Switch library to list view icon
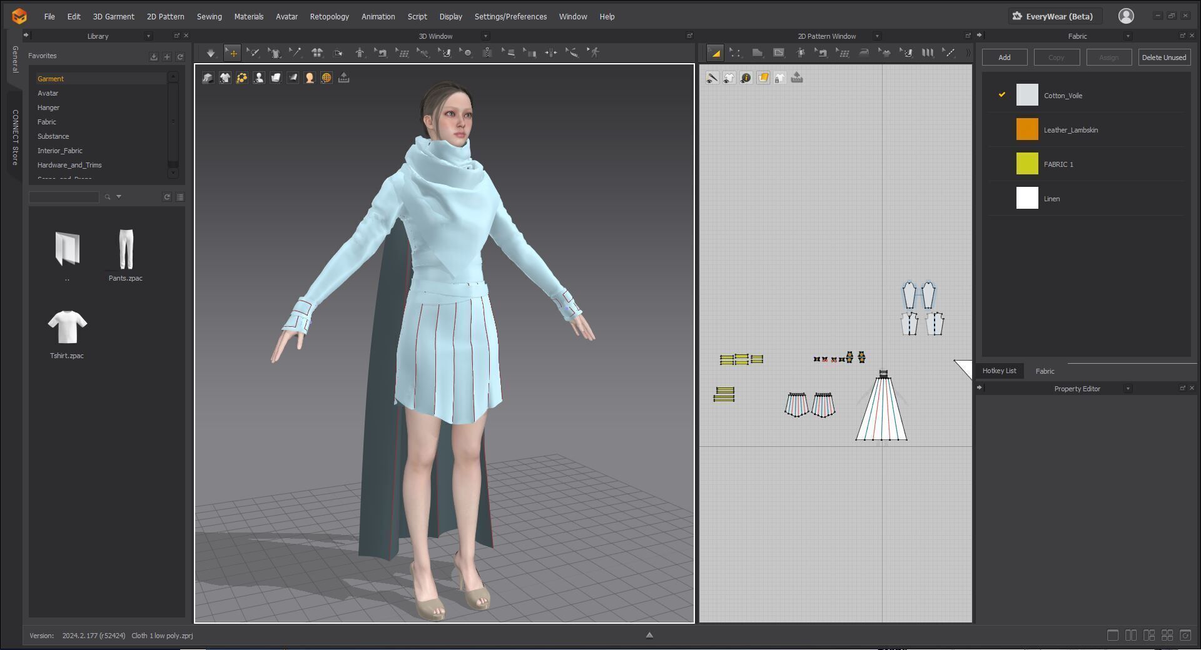Viewport: 1201px width, 650px height. coord(180,197)
